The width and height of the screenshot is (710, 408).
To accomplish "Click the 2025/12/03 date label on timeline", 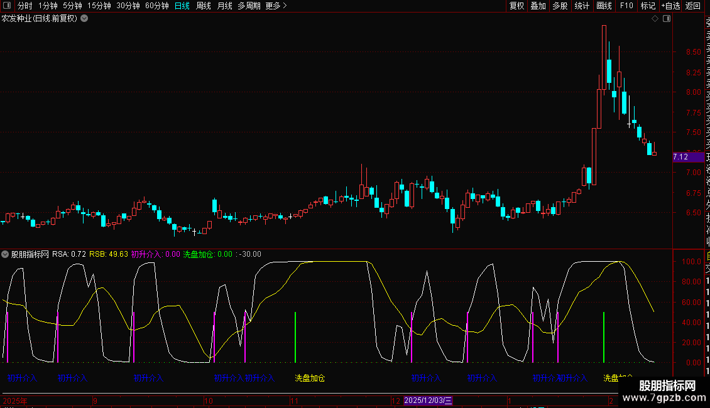I will [428, 400].
